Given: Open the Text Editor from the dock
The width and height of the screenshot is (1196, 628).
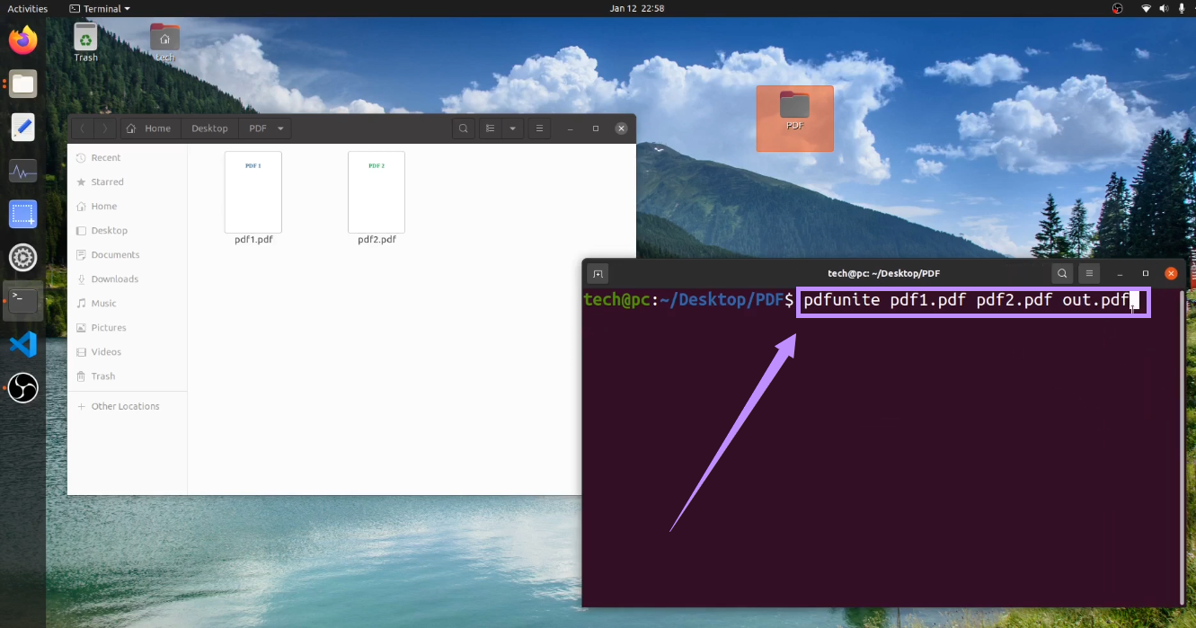Looking at the screenshot, I should pyautogui.click(x=22, y=127).
